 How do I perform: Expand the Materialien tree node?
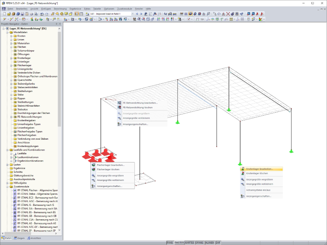click(x=11, y=43)
